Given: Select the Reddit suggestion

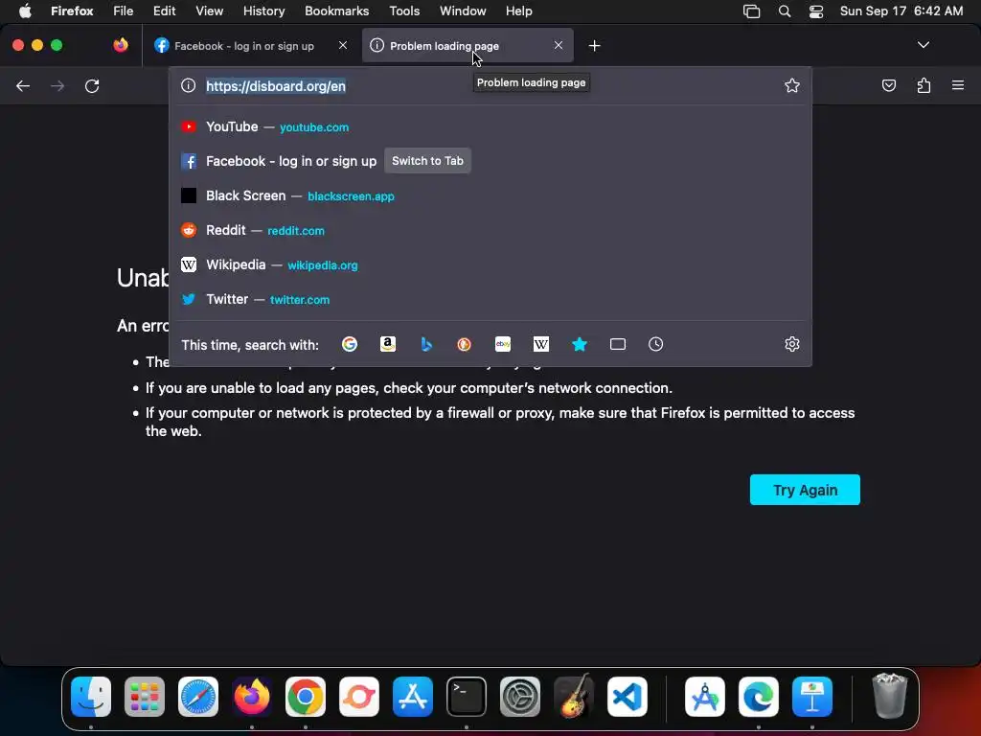Looking at the screenshot, I should coord(490,230).
